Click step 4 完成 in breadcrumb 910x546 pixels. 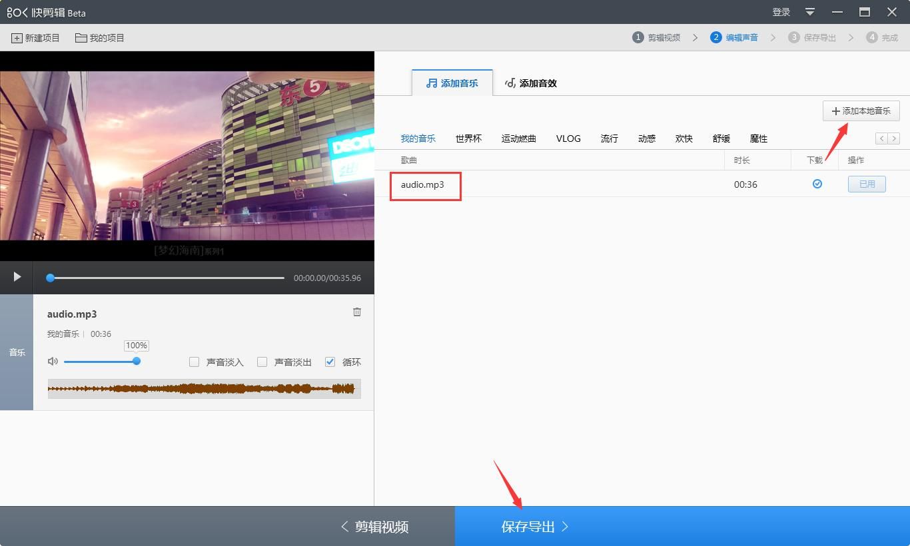coord(882,37)
